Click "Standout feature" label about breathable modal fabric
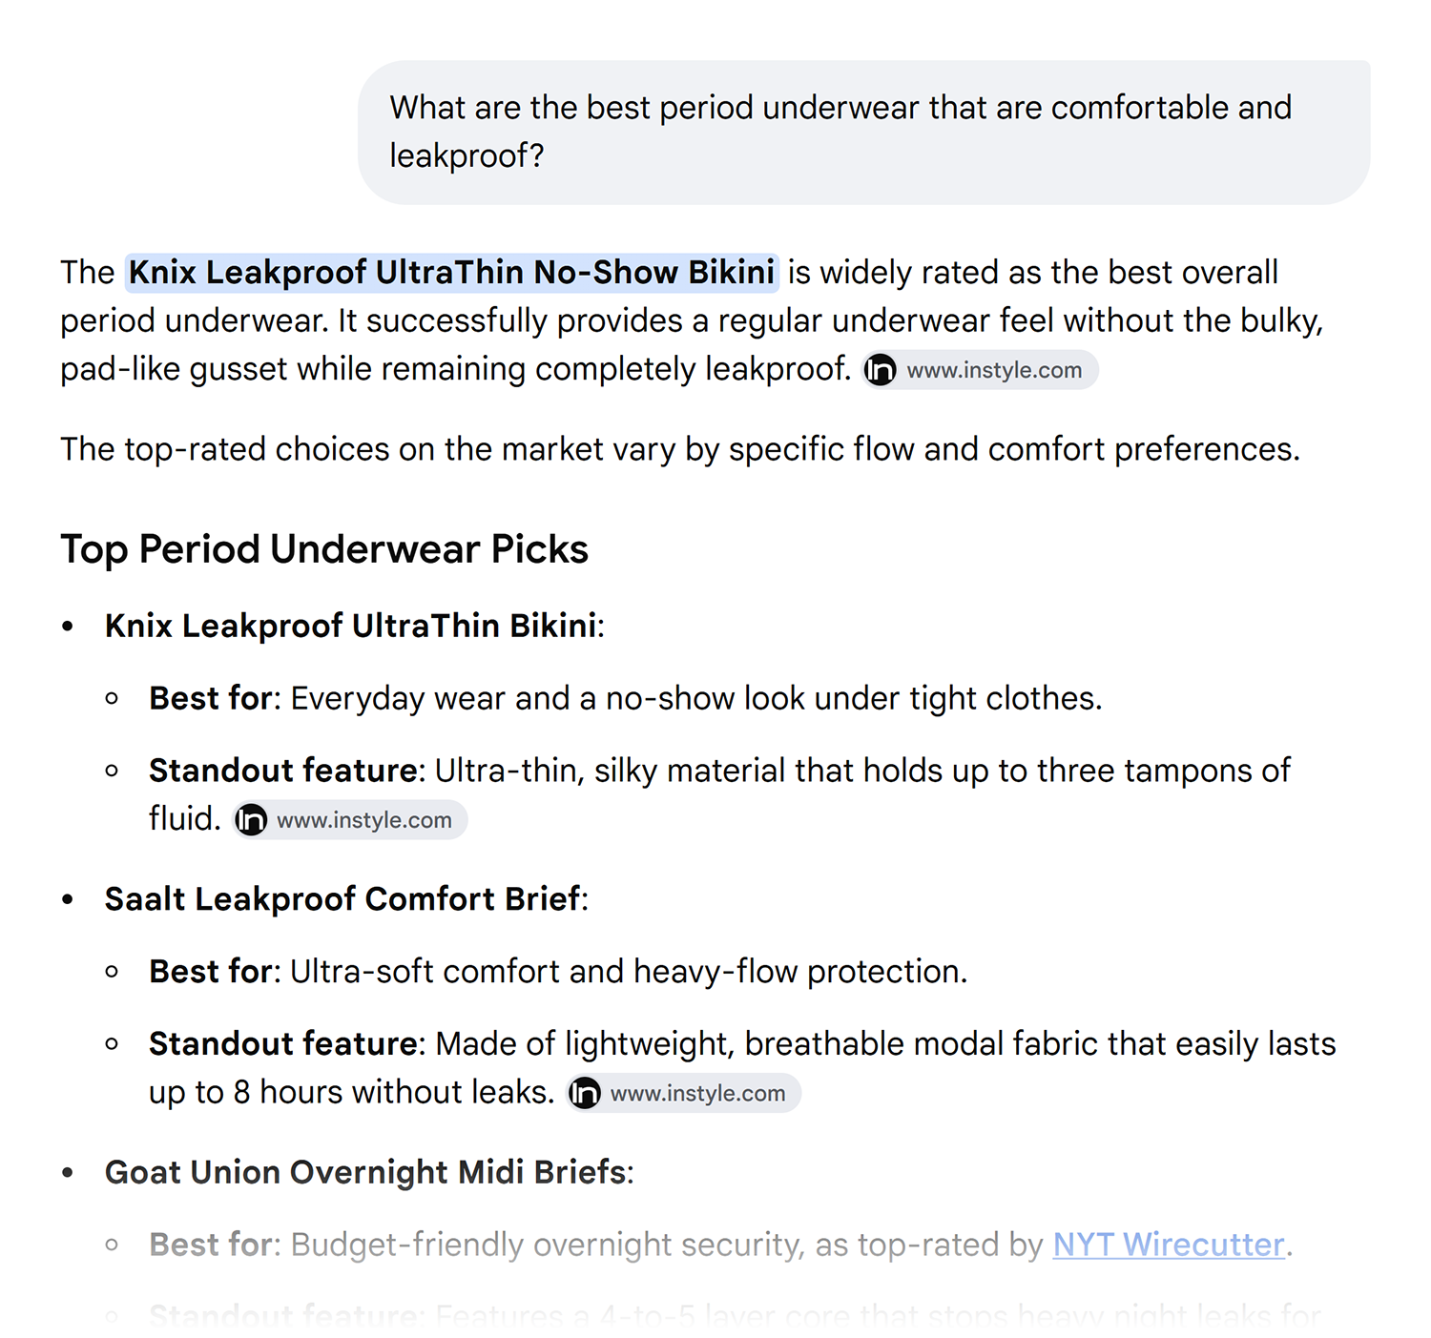Screen dimensions: 1431x1338 283,1043
